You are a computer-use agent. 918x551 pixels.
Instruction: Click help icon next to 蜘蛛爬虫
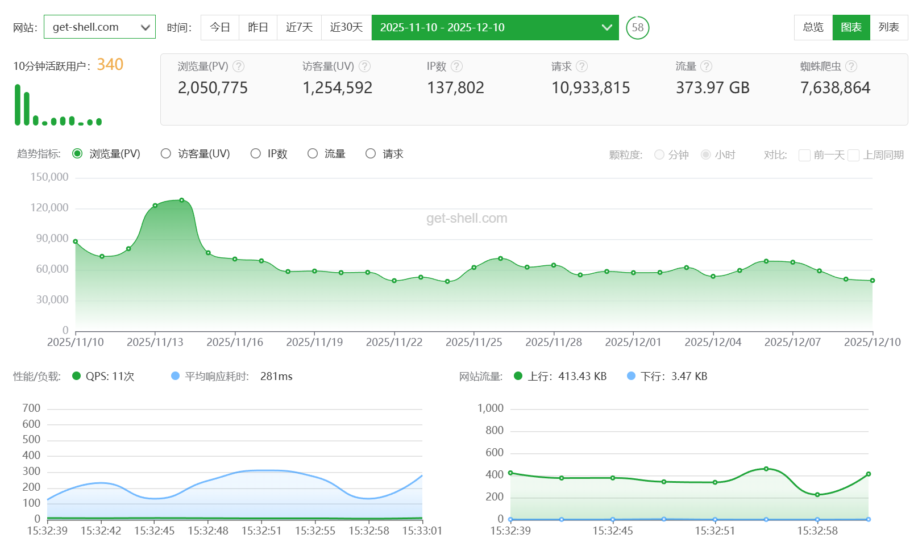[851, 66]
